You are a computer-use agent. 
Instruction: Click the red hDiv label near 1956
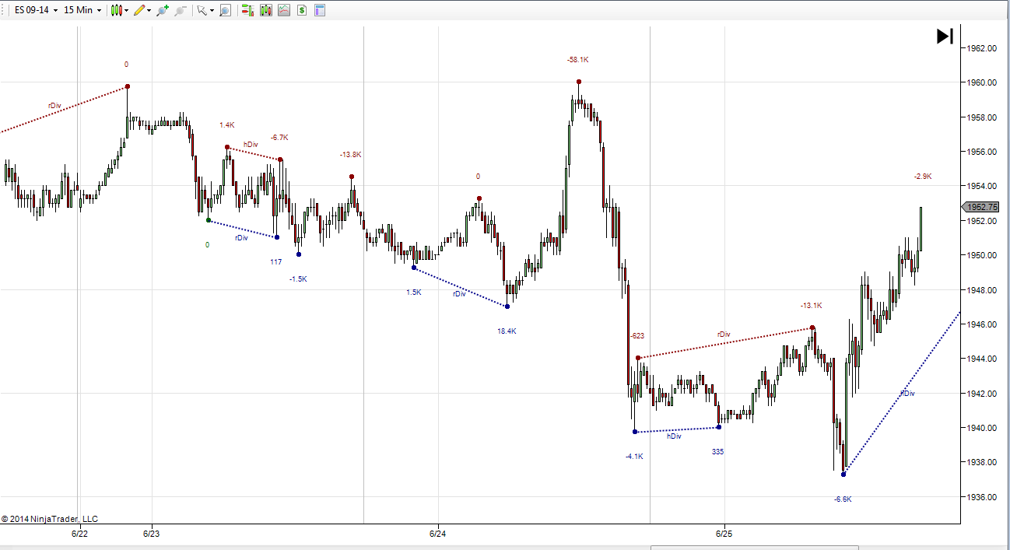coord(251,144)
